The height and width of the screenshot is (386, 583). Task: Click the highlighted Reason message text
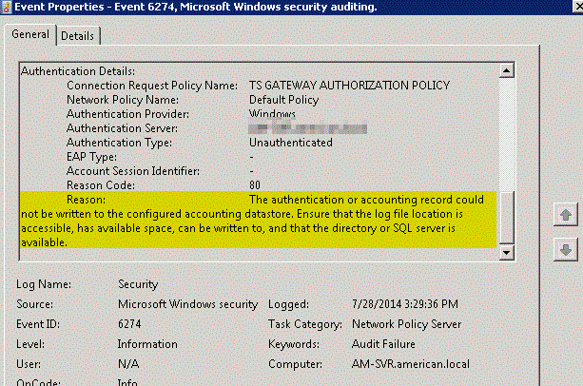point(257,222)
